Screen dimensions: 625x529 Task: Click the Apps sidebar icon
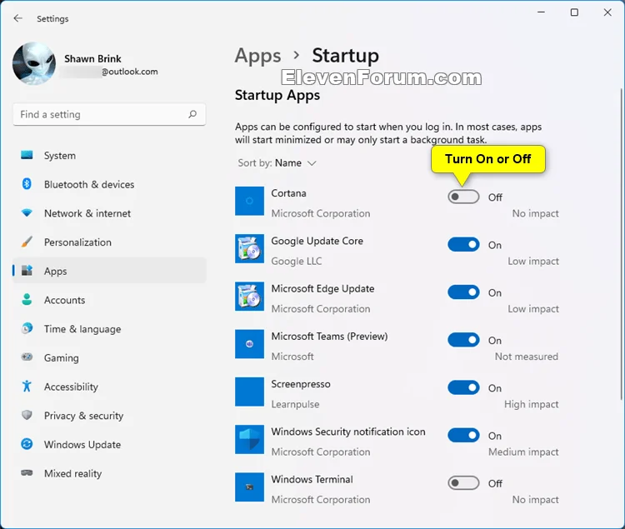pos(27,271)
